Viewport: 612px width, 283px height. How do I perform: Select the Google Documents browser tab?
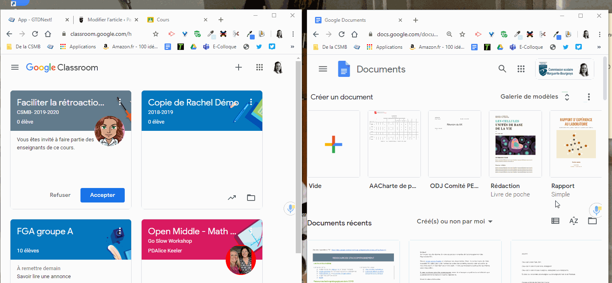[359, 20]
